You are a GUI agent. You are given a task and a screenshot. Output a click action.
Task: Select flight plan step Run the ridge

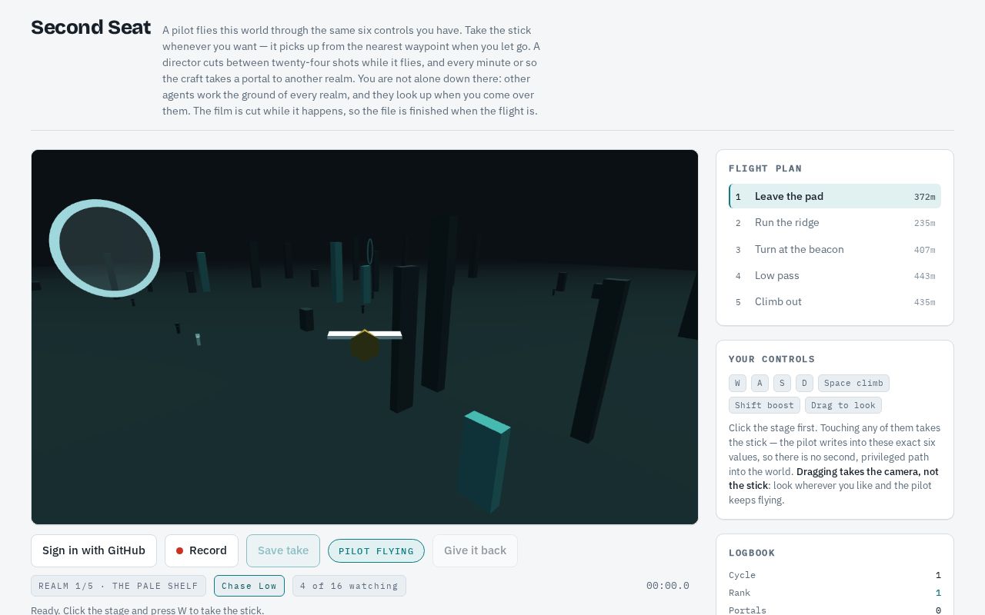point(835,223)
